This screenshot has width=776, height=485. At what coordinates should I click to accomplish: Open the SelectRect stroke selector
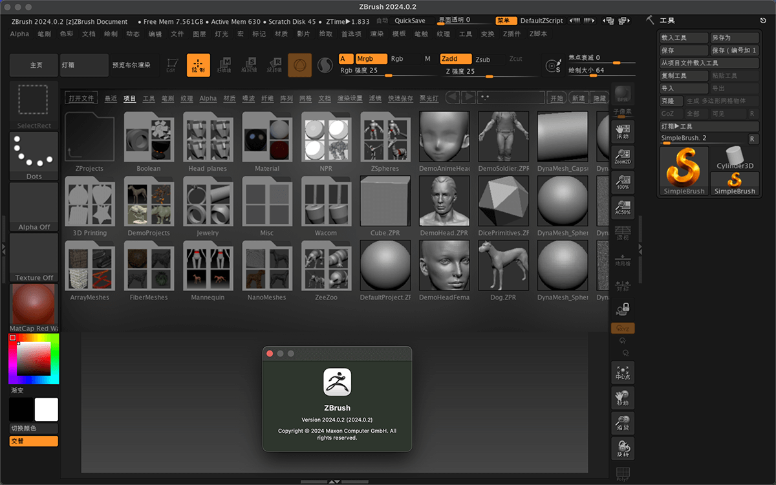tap(34, 105)
